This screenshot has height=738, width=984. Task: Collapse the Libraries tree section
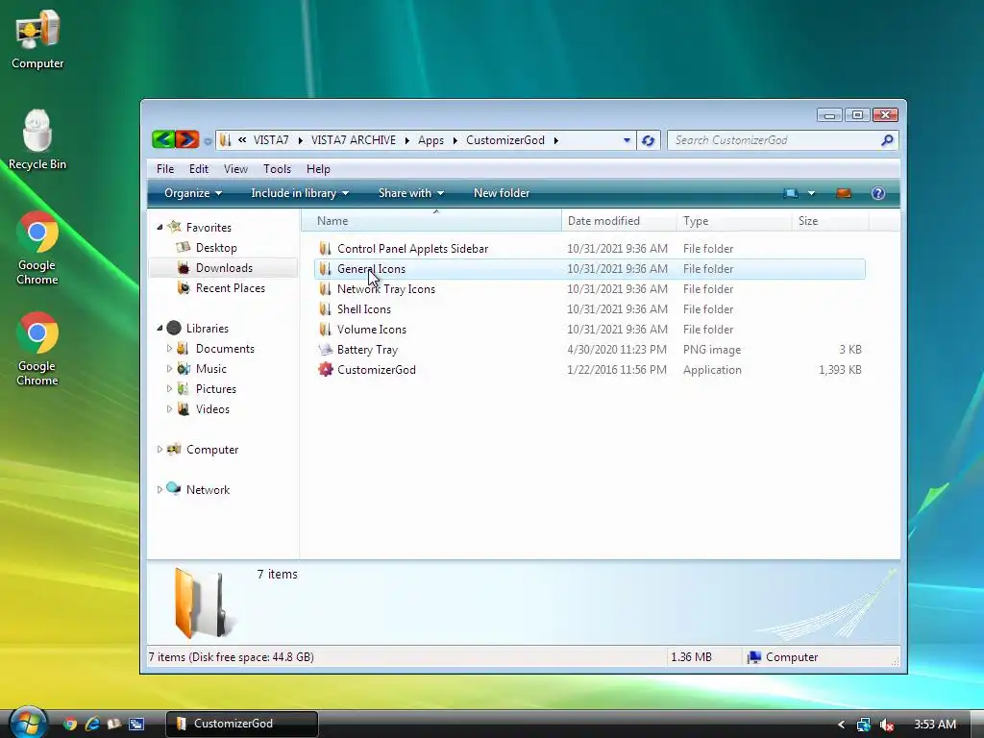[160, 329]
